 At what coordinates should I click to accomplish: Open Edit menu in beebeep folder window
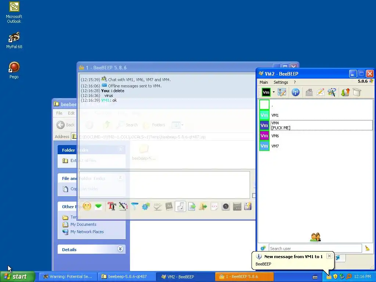(x=71, y=113)
